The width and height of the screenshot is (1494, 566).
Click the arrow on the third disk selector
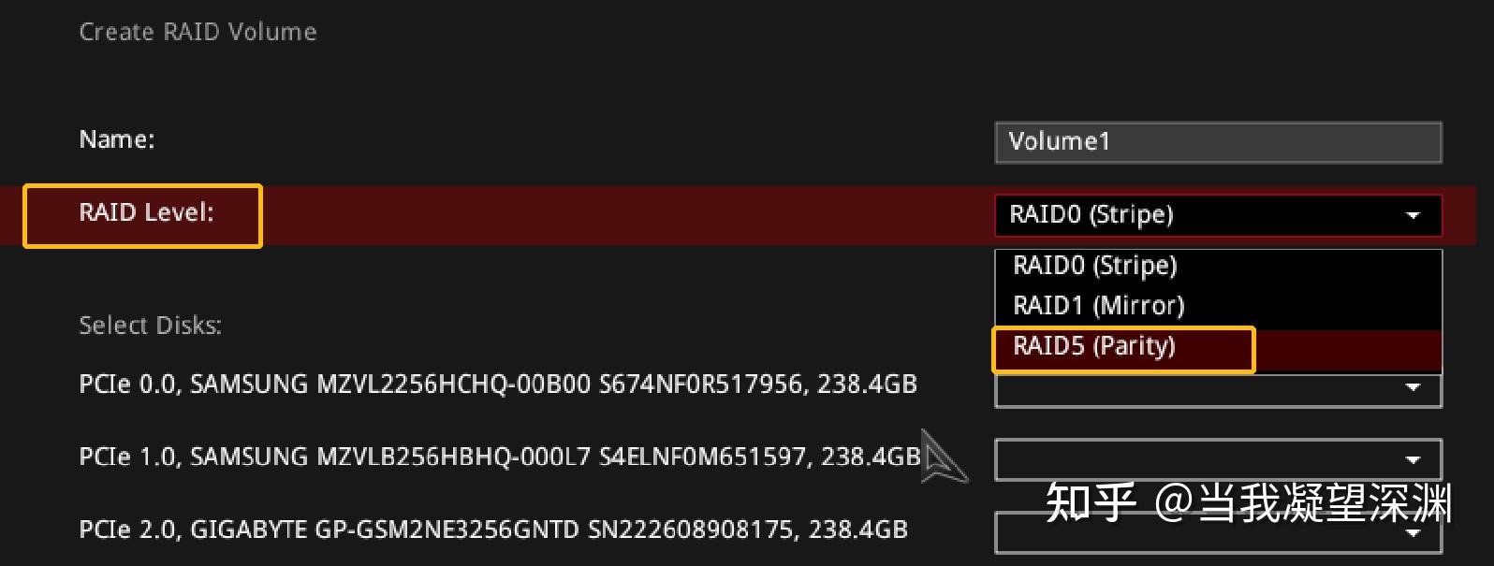click(x=1414, y=532)
